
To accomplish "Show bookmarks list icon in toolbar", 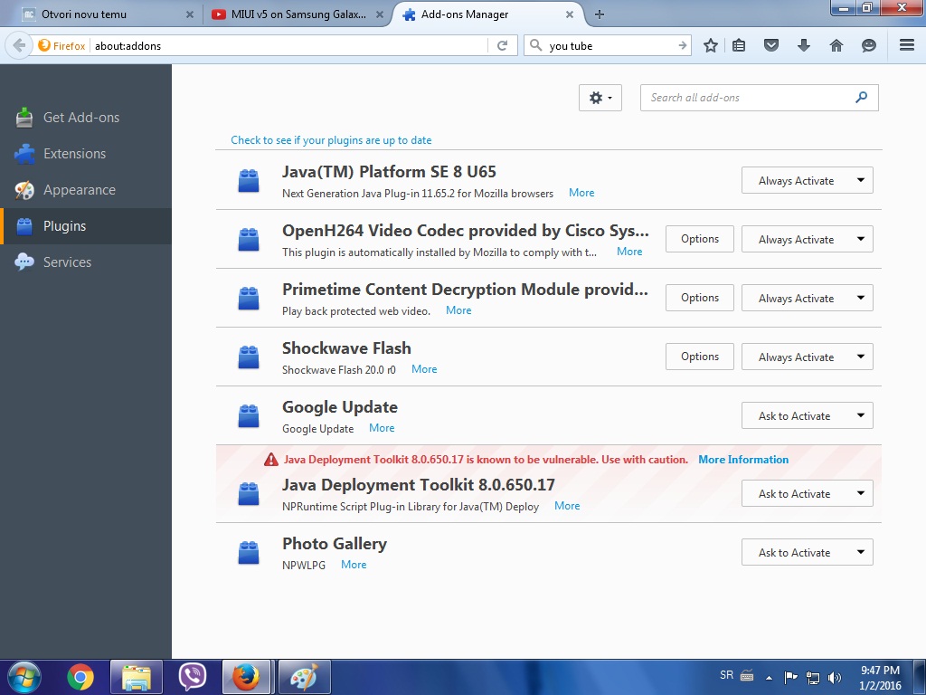I will tap(739, 45).
